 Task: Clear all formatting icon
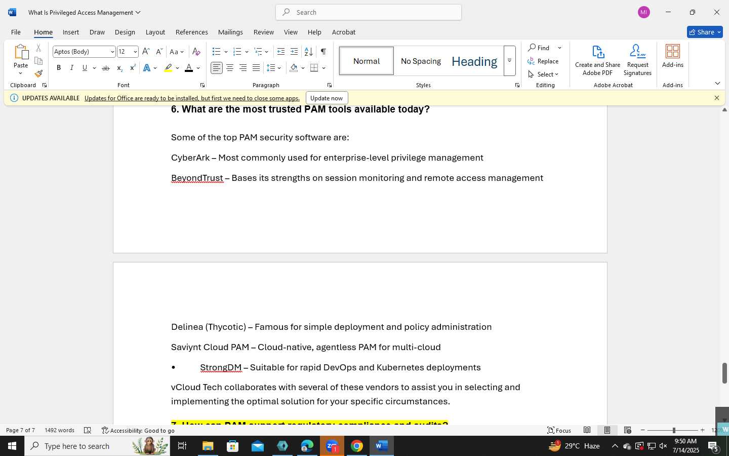196,52
